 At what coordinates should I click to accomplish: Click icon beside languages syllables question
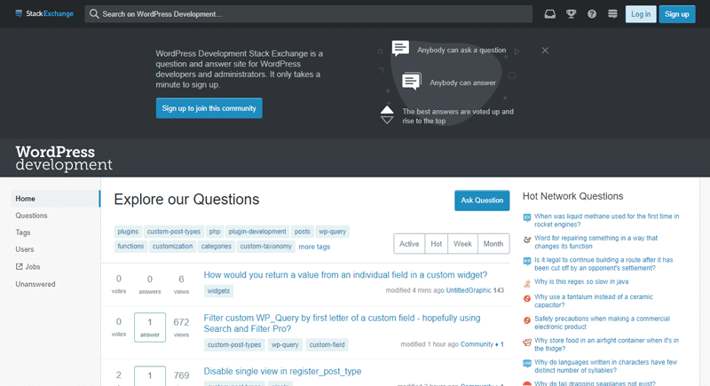pyautogui.click(x=527, y=364)
